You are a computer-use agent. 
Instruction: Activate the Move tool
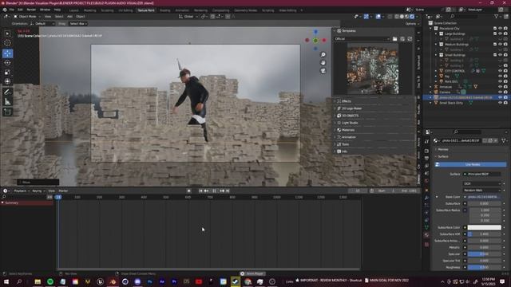tap(7, 53)
